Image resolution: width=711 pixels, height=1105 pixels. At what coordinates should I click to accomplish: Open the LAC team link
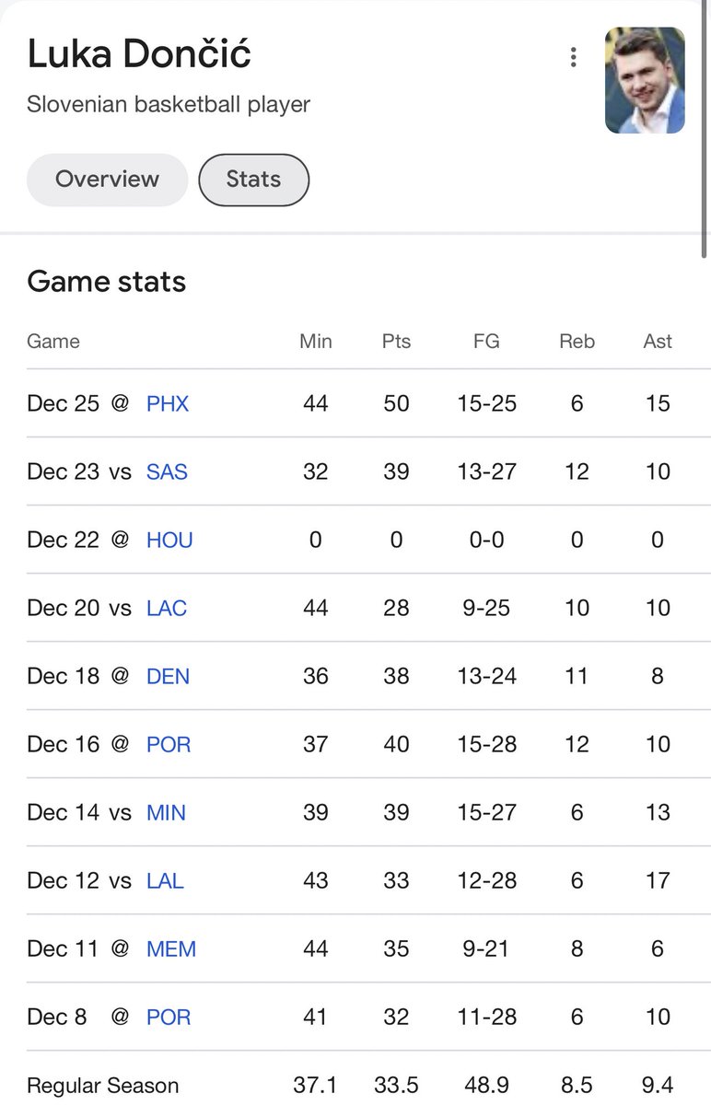(x=167, y=608)
